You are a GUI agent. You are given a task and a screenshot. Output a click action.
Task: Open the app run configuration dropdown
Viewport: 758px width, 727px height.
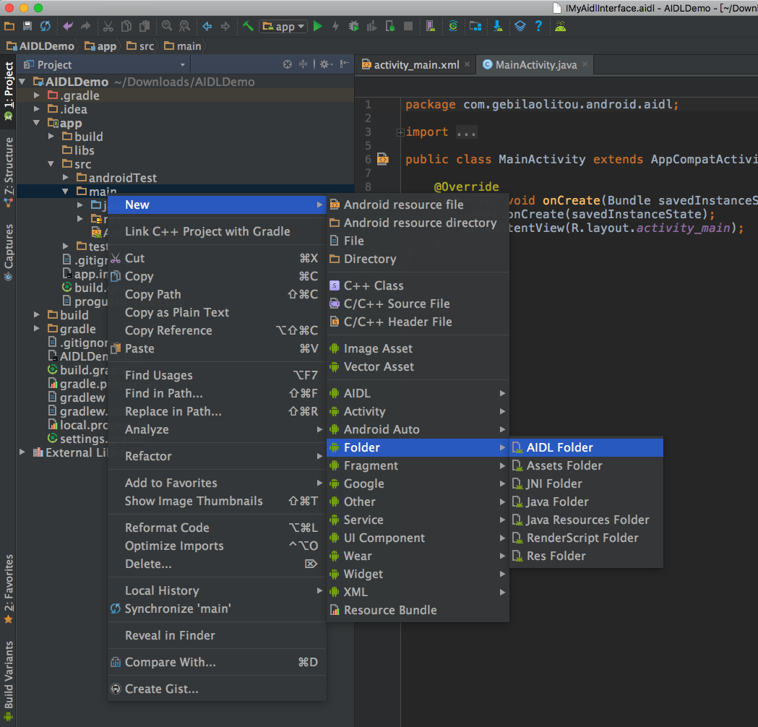pos(283,27)
